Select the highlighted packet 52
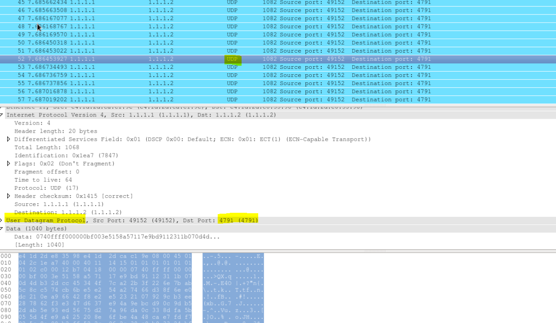Screen dimensions: 556x323 pyautogui.click(x=180, y=58)
